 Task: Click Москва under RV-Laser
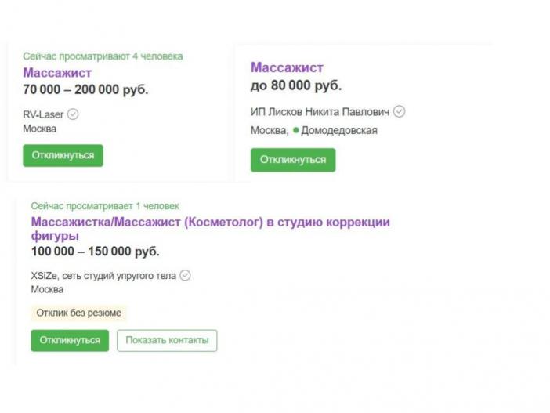pyautogui.click(x=40, y=129)
